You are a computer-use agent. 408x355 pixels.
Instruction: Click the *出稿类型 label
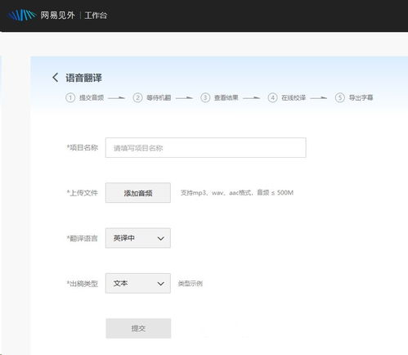(83, 284)
